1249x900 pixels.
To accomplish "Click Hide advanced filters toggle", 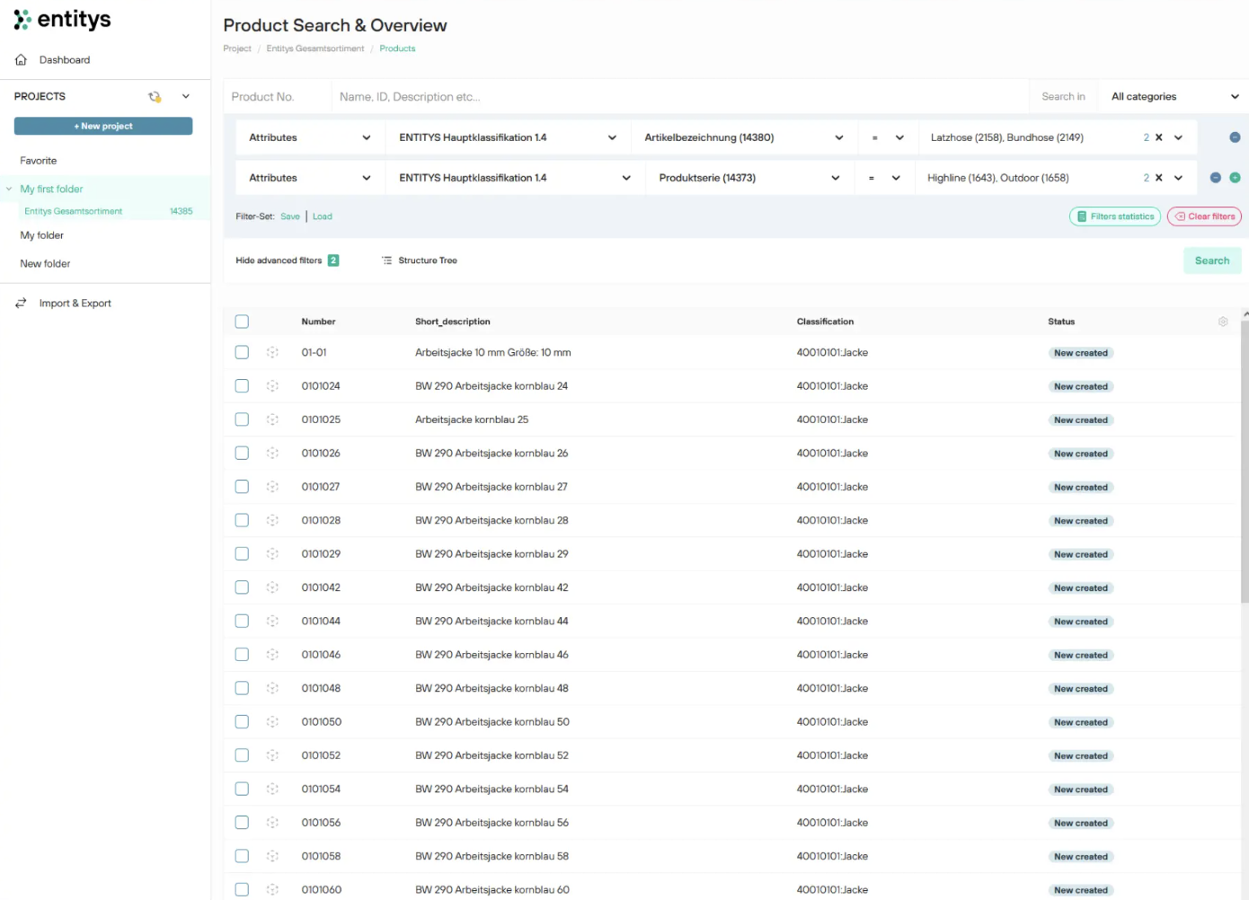I will tap(287, 260).
